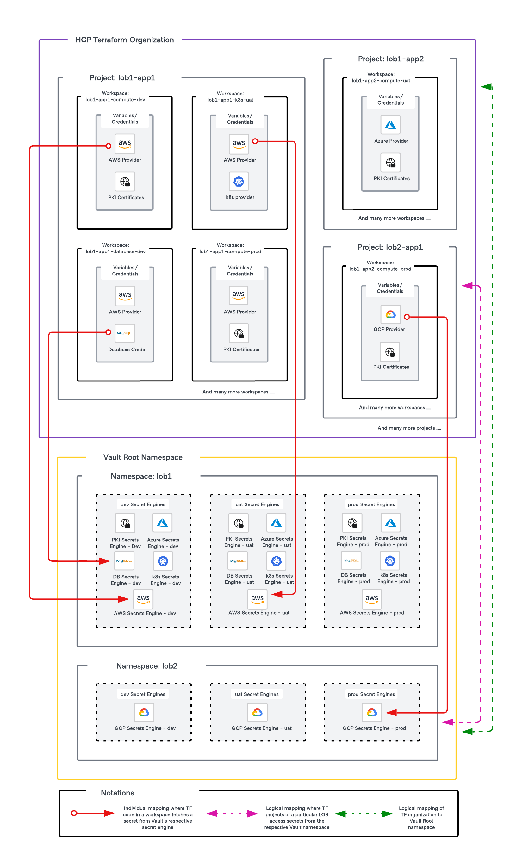Click the 'HCP Terraform Organization' title
The image size is (516, 860).
pyautogui.click(x=124, y=40)
